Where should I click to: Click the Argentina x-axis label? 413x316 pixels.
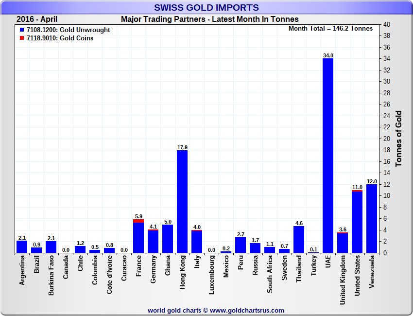(x=22, y=271)
